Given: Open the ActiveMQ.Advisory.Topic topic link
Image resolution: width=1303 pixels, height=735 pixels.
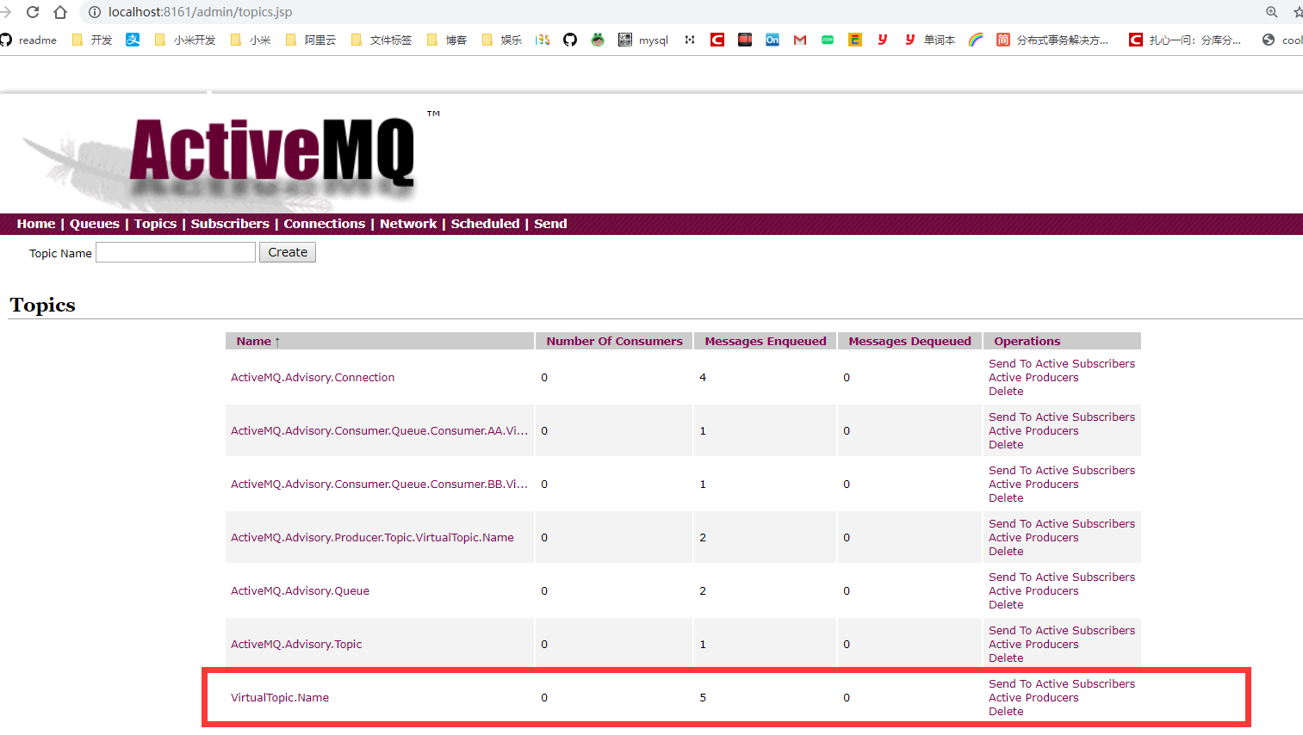Looking at the screenshot, I should [296, 645].
